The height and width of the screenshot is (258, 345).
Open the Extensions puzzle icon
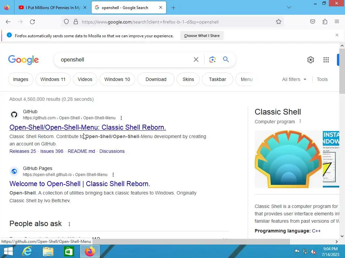(325, 22)
